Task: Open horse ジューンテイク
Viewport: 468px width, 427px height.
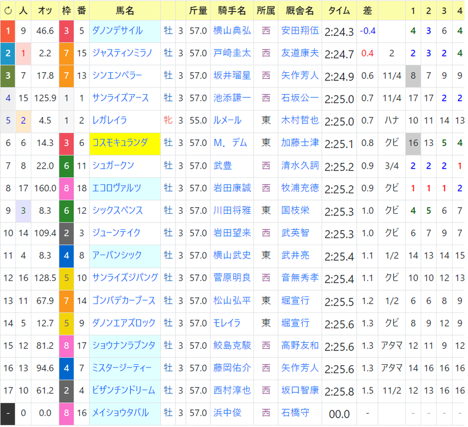Action: pyautogui.click(x=116, y=233)
